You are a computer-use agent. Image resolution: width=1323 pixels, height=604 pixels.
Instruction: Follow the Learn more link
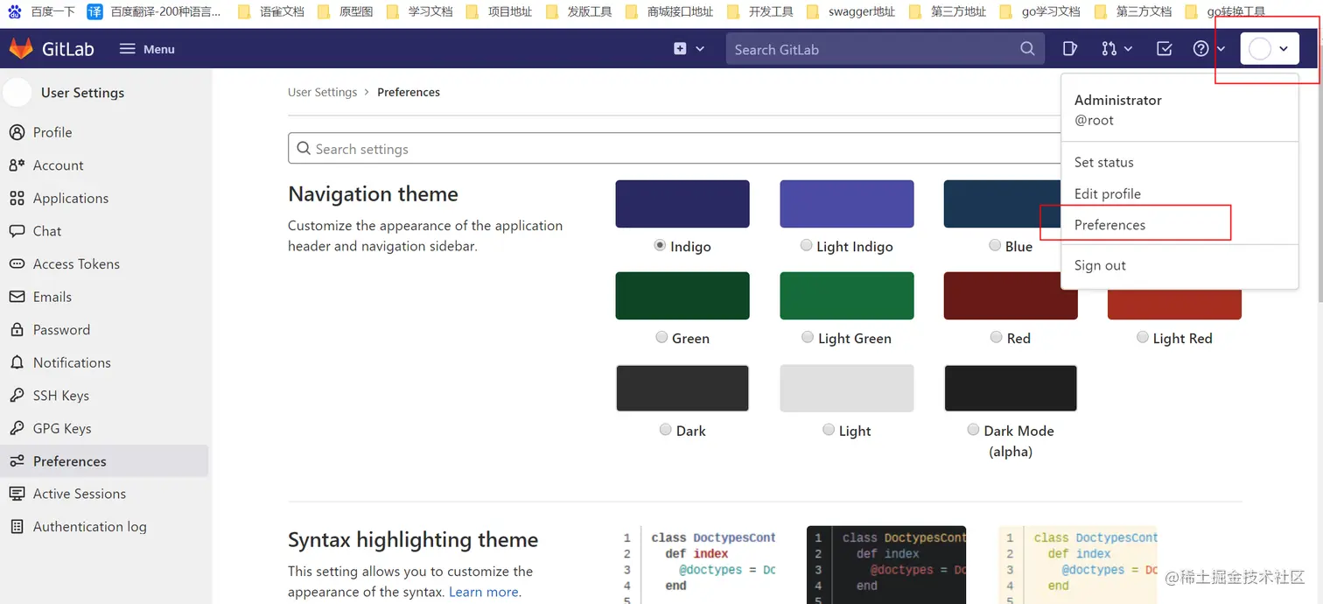(x=484, y=592)
